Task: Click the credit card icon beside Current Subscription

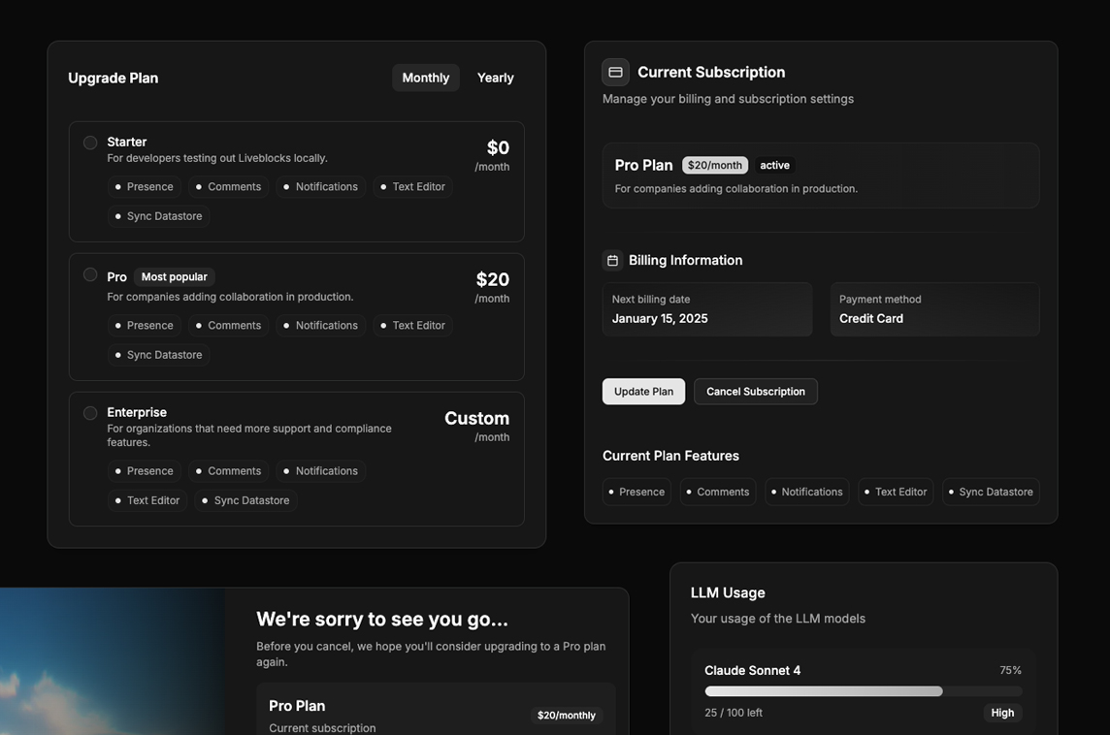Action: click(615, 73)
